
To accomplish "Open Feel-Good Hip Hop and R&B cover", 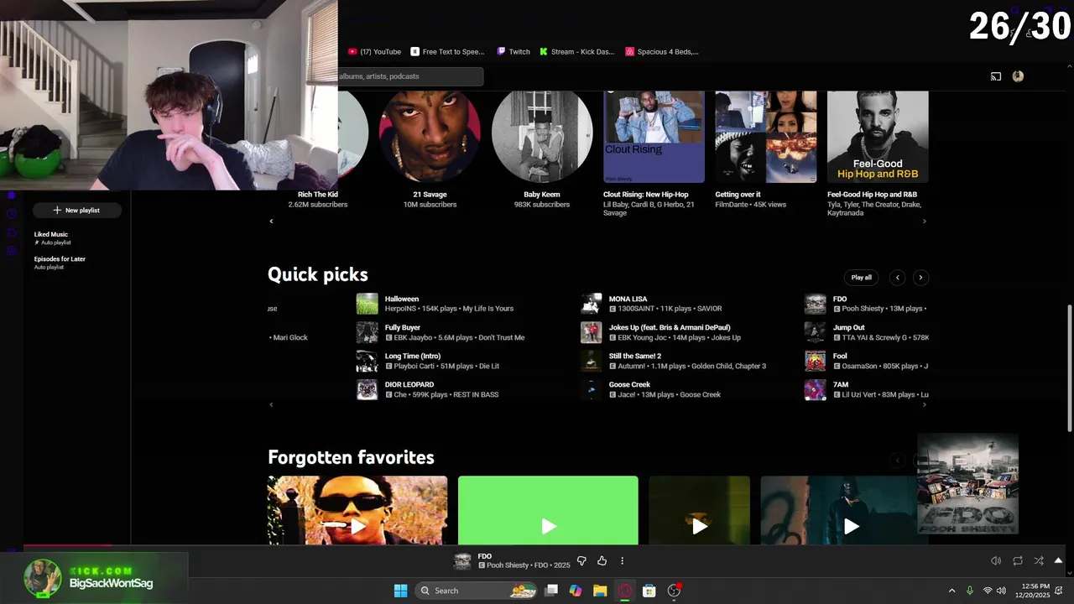I will pos(878,137).
